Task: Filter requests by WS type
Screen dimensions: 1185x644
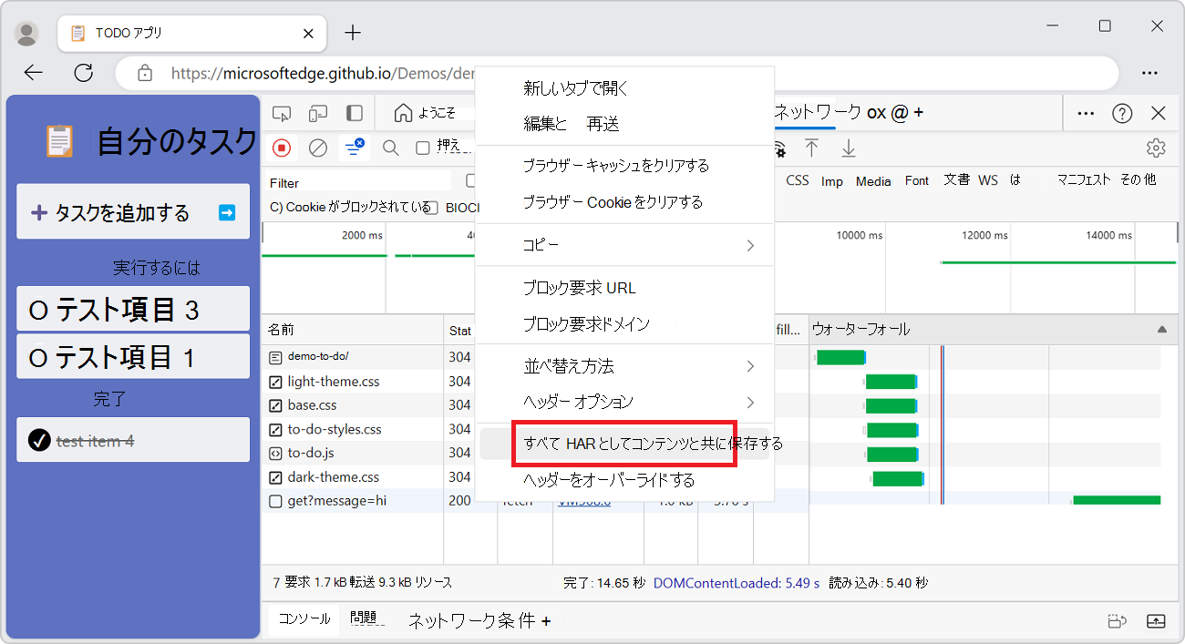Action: click(988, 180)
